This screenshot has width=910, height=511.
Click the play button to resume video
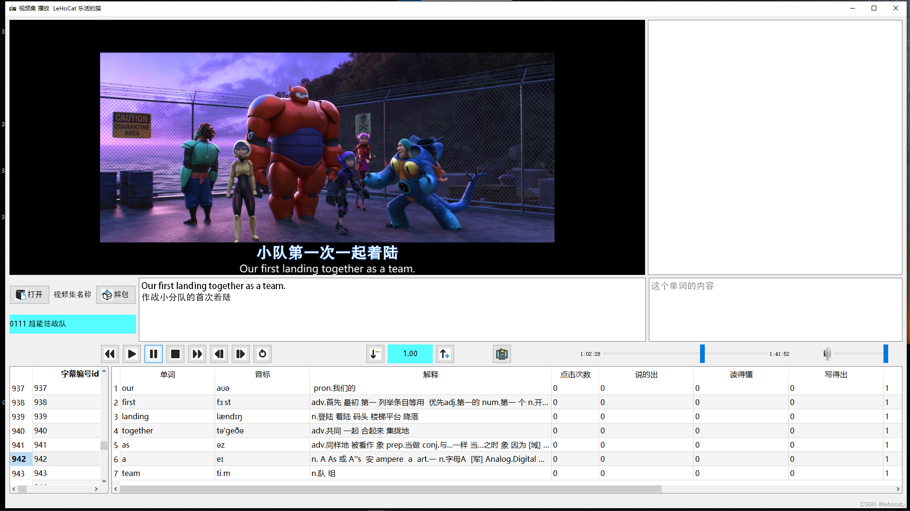(131, 354)
